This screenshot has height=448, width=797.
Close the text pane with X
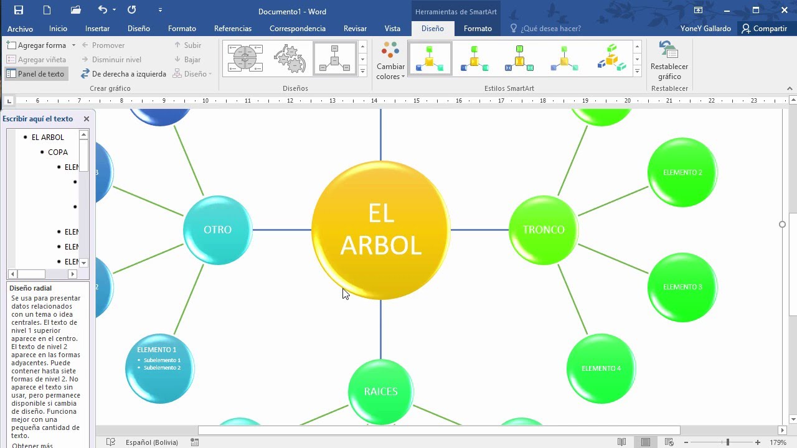pos(87,119)
